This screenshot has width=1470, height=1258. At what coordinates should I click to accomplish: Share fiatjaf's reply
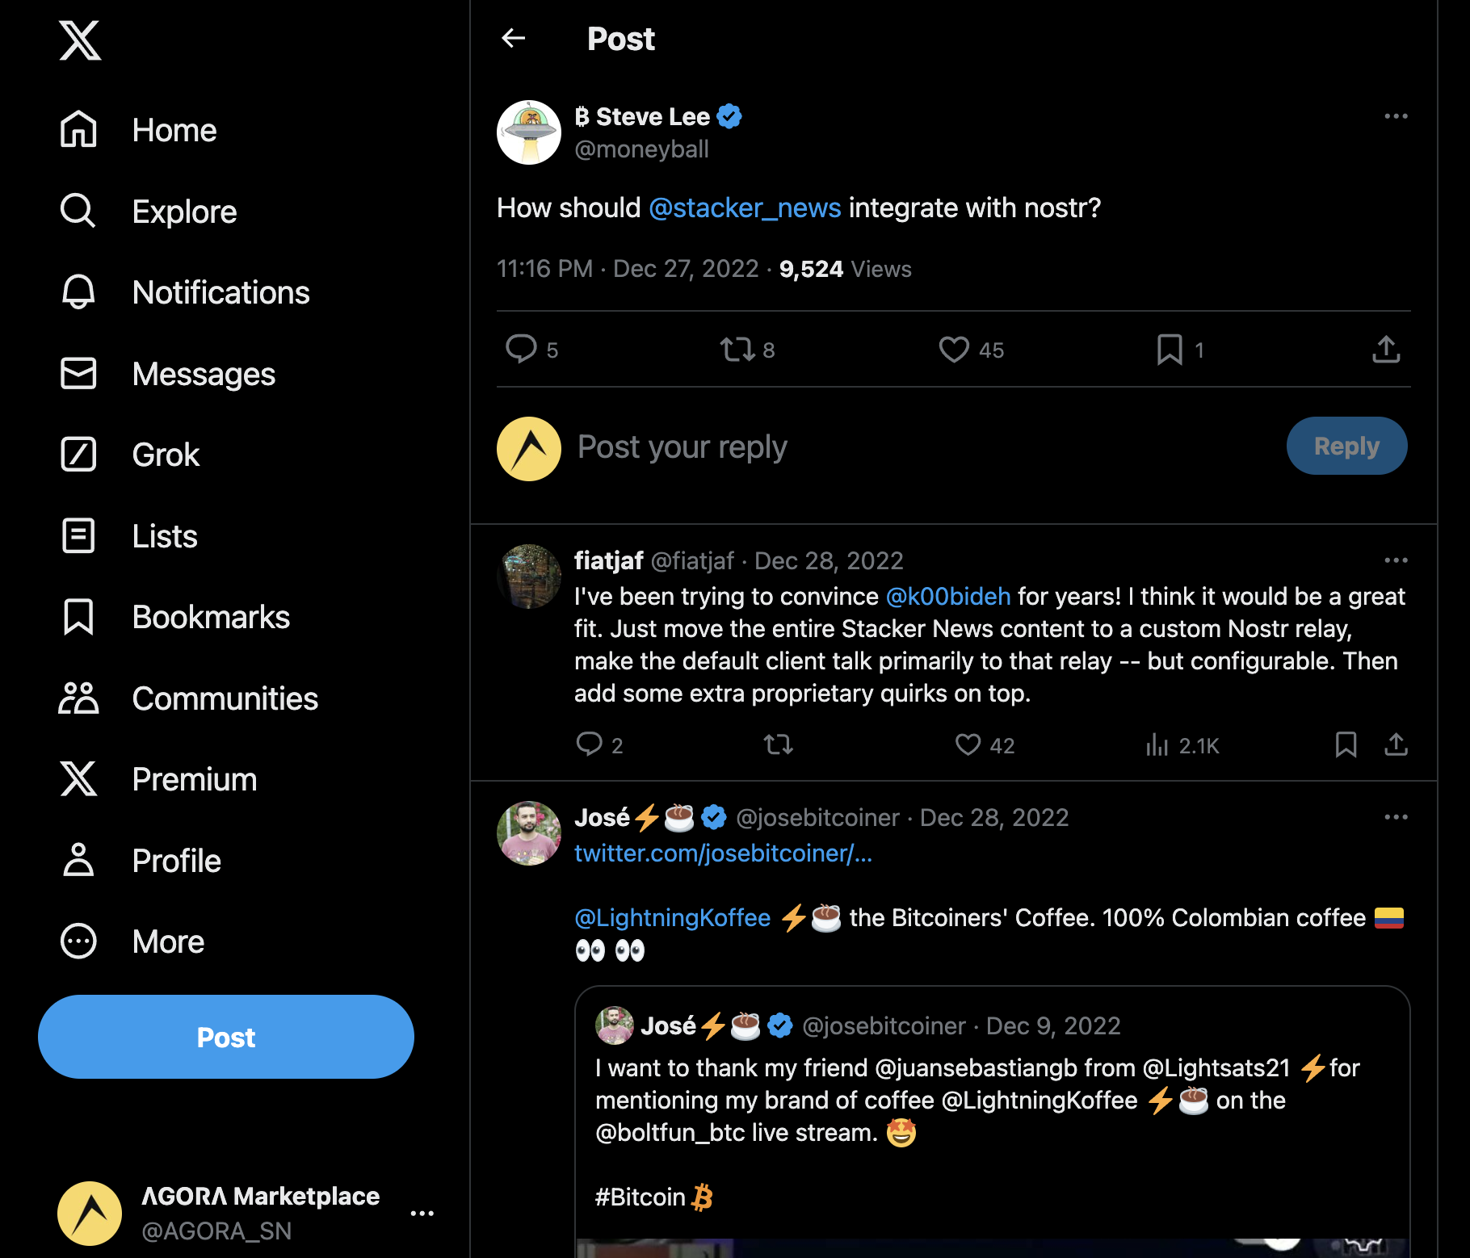pyautogui.click(x=1396, y=744)
